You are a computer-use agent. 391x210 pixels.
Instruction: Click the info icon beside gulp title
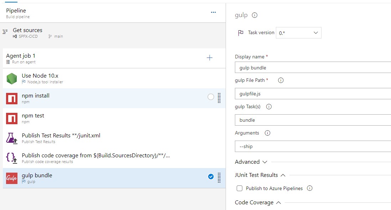tap(254, 15)
